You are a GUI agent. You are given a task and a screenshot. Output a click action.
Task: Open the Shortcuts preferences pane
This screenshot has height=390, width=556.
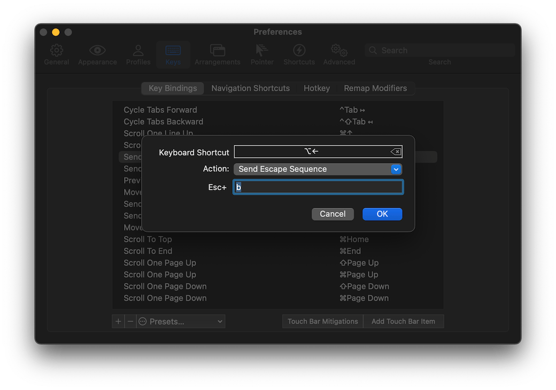point(299,55)
